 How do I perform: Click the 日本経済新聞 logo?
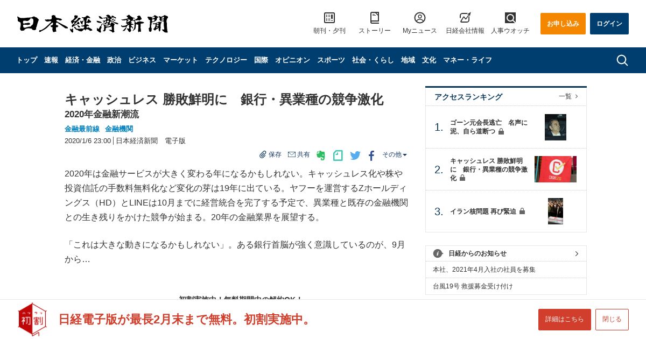pos(93,24)
